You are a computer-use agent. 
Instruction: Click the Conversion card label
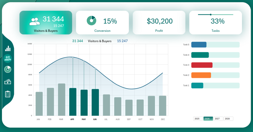[102, 31]
